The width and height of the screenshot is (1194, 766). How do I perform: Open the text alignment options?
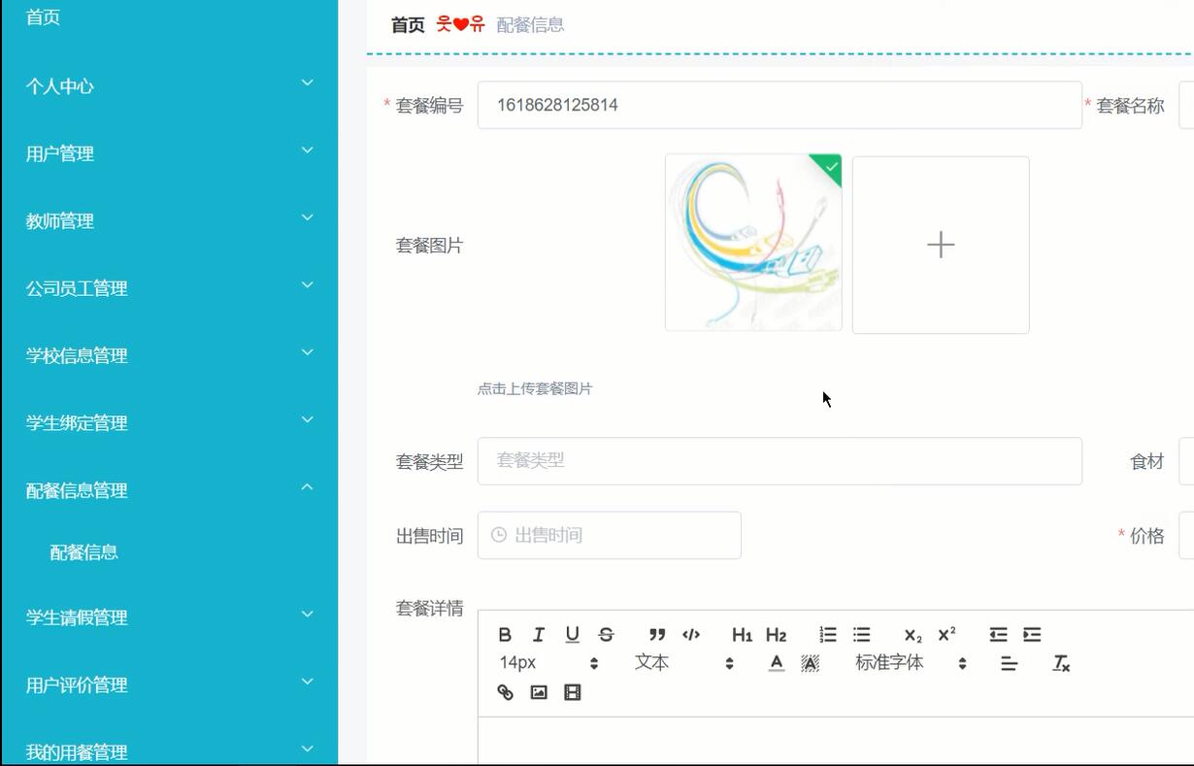click(x=1010, y=664)
